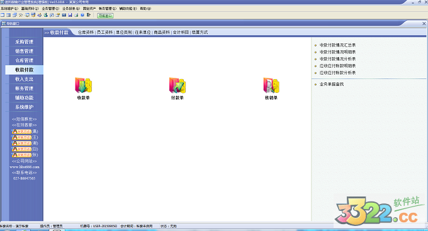Open 应收应付账款分析表 report
The width and height of the screenshot is (428, 231).
[x=337, y=73]
